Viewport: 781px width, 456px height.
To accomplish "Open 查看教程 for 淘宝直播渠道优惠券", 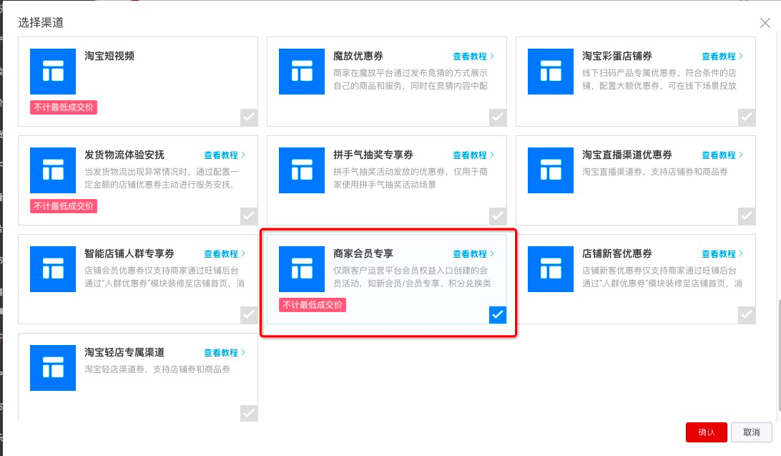I will 722,155.
